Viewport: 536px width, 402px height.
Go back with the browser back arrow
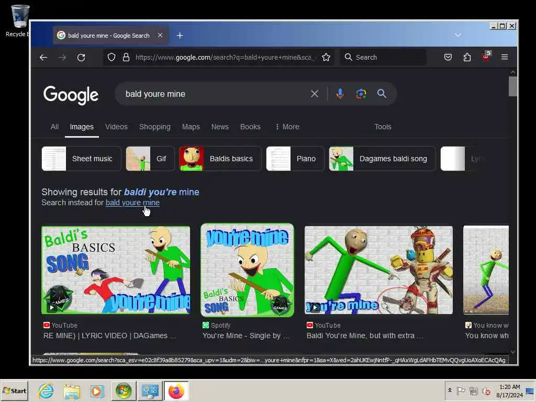pyautogui.click(x=43, y=58)
